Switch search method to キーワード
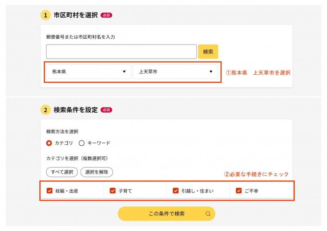 tap(81, 143)
